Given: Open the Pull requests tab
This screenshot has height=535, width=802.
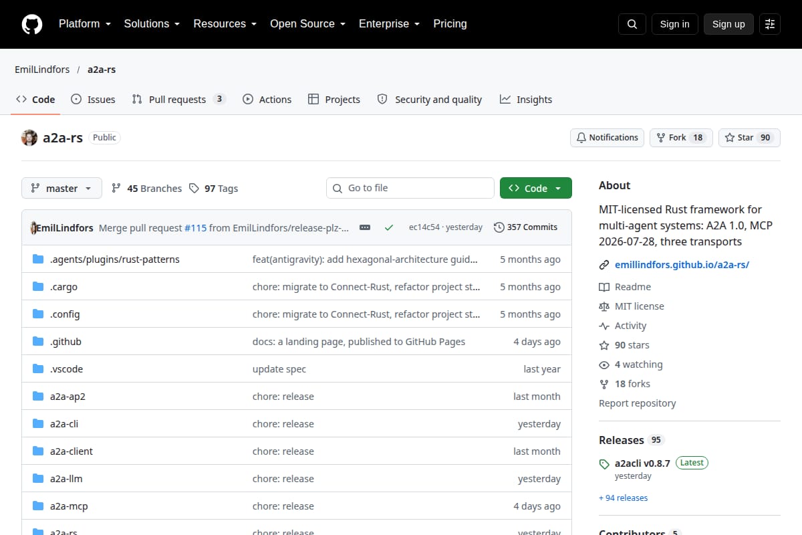Looking at the screenshot, I should click(x=179, y=100).
